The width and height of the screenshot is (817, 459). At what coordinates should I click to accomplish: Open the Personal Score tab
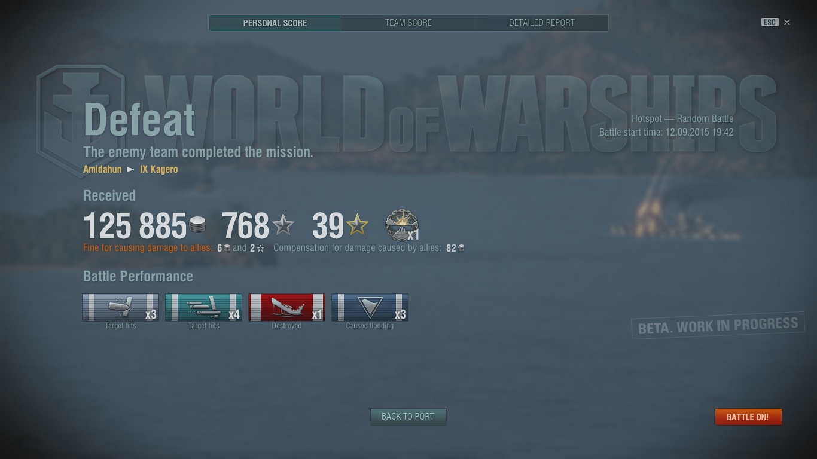[275, 23]
